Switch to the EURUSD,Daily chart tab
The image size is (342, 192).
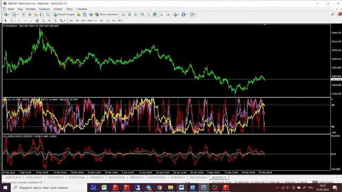77,178
